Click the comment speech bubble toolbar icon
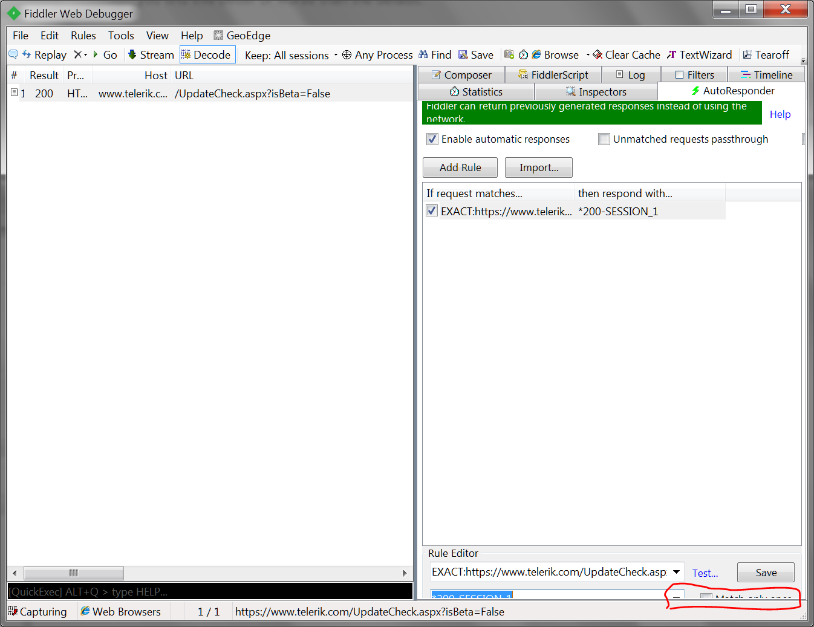This screenshot has width=814, height=627. 13,54
